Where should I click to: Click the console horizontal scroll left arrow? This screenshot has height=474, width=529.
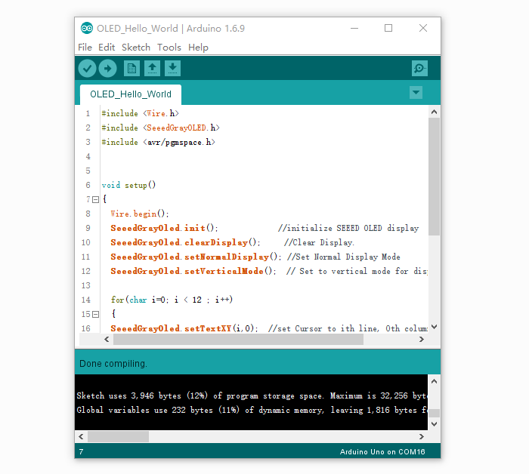pos(81,436)
